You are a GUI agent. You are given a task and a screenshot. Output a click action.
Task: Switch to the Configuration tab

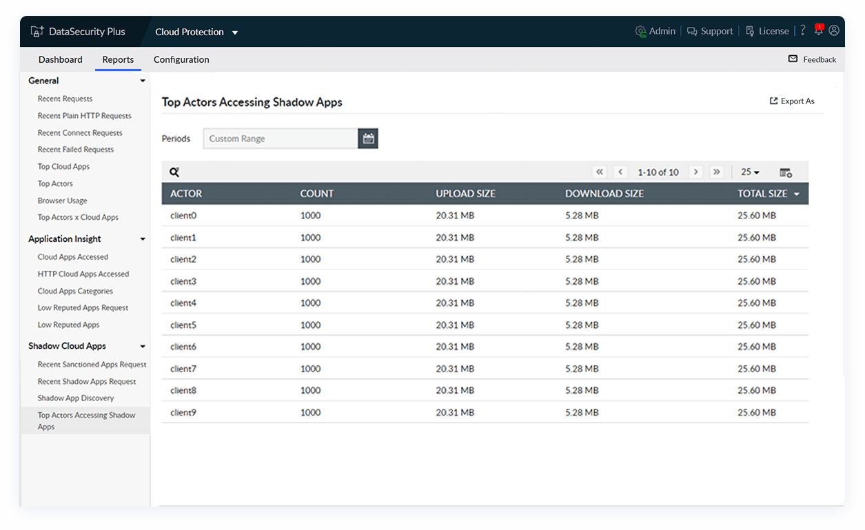(x=181, y=60)
